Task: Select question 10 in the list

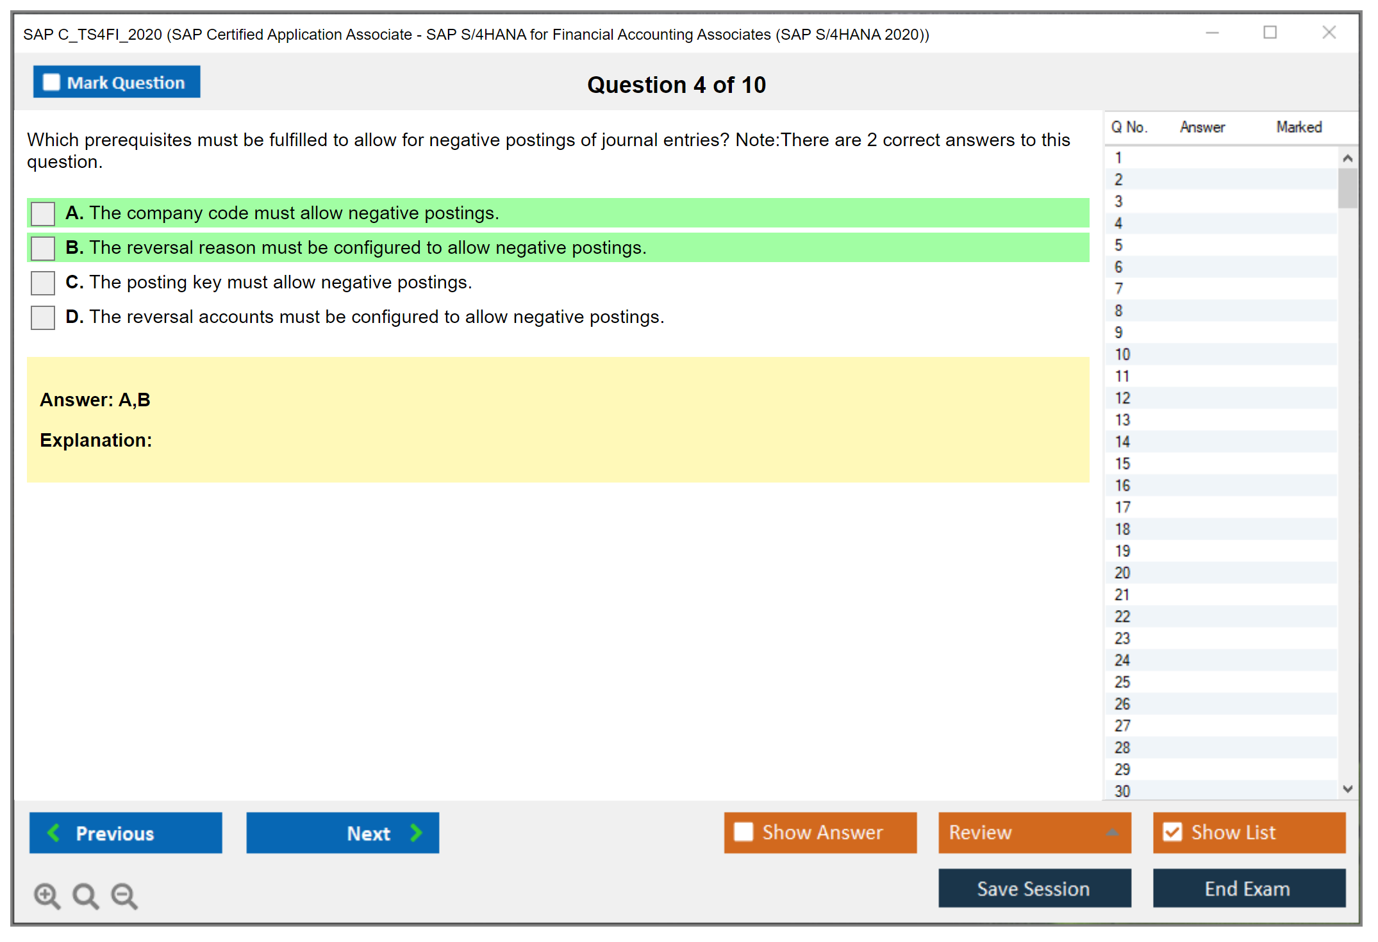Action: pos(1123,354)
